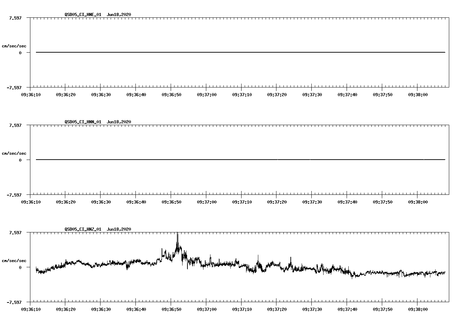Image resolution: width=474 pixels, height=322 pixels.
Task: Click the 09:37:40 time label under HNZ plot
Action: tap(347, 309)
